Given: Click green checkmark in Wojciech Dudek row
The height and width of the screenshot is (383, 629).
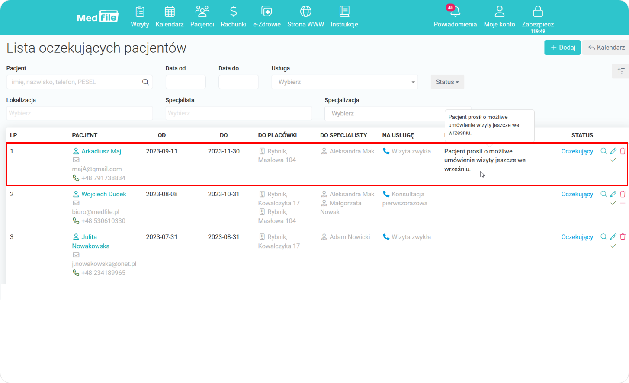Looking at the screenshot, I should 613,203.
